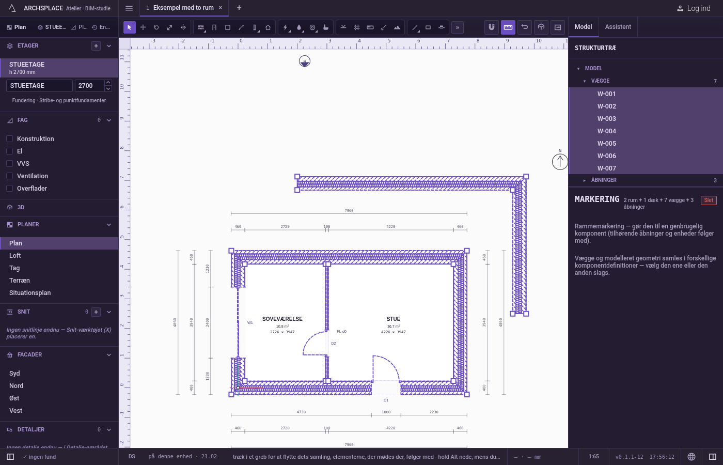Show more tools with overflow chevron
723x465 pixels.
point(458,27)
